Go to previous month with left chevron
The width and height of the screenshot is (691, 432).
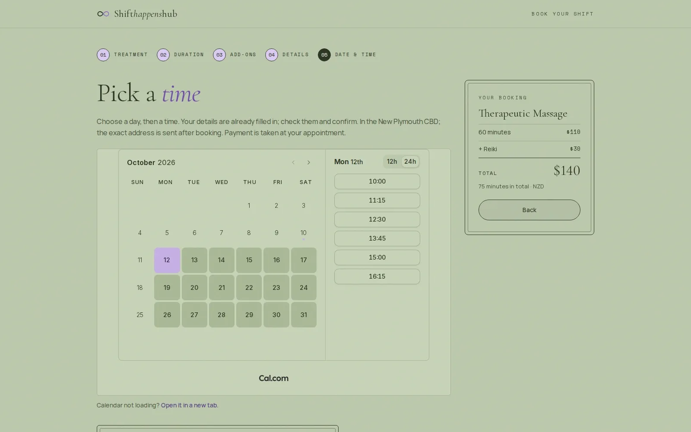[293, 162]
